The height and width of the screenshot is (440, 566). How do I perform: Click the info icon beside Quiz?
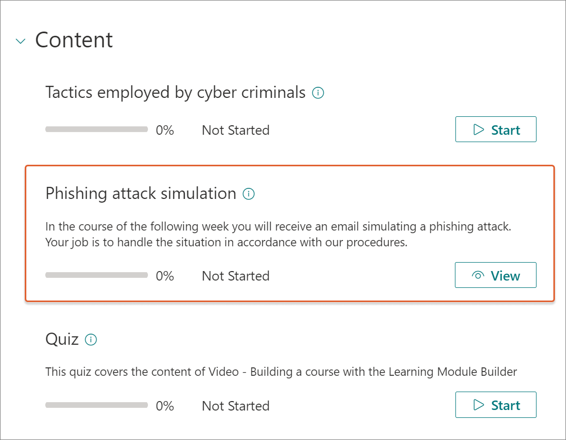pyautogui.click(x=91, y=339)
